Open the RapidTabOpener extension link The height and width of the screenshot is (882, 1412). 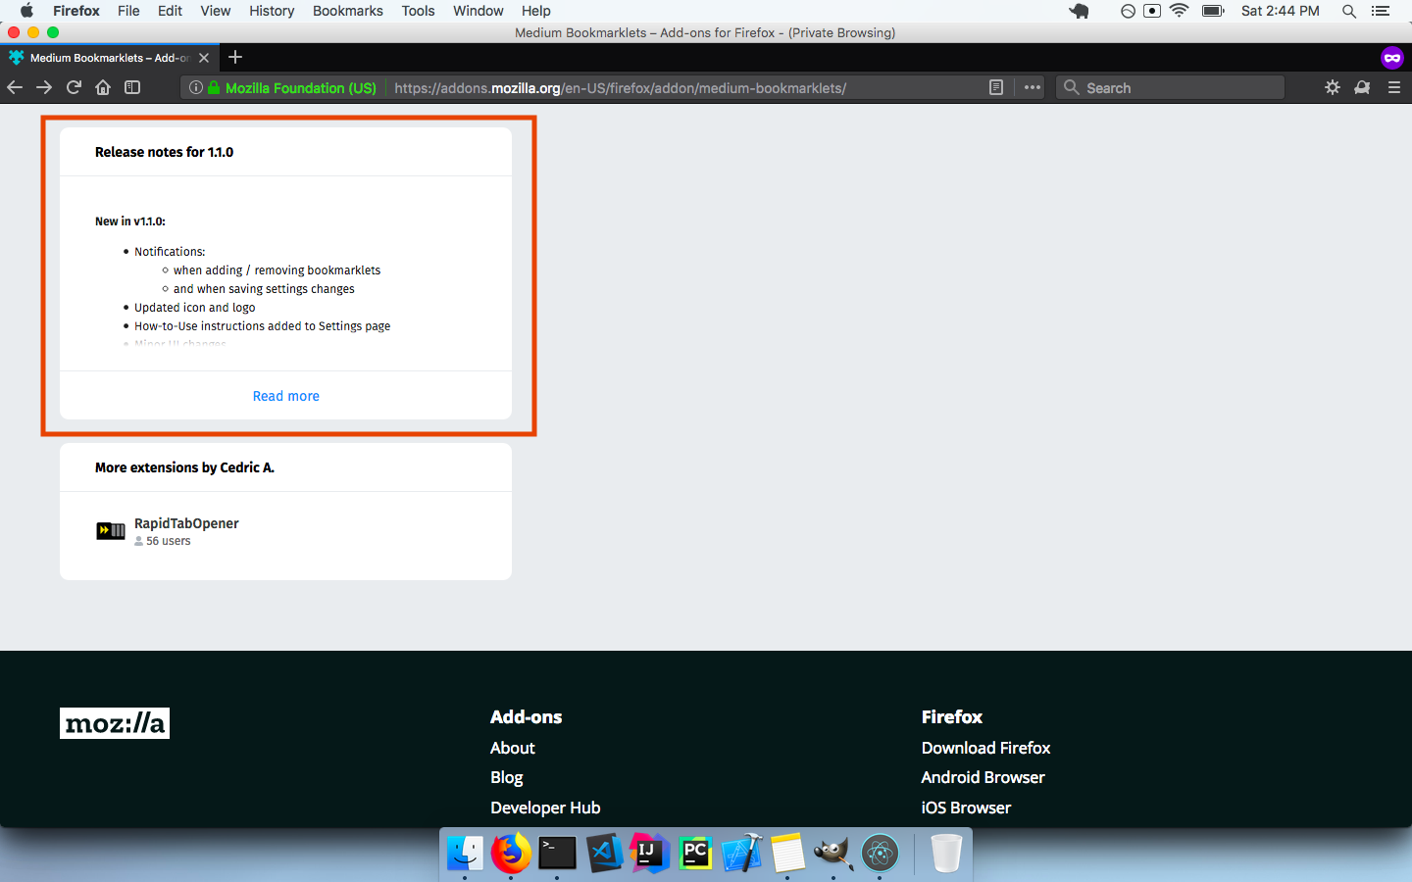click(x=186, y=523)
